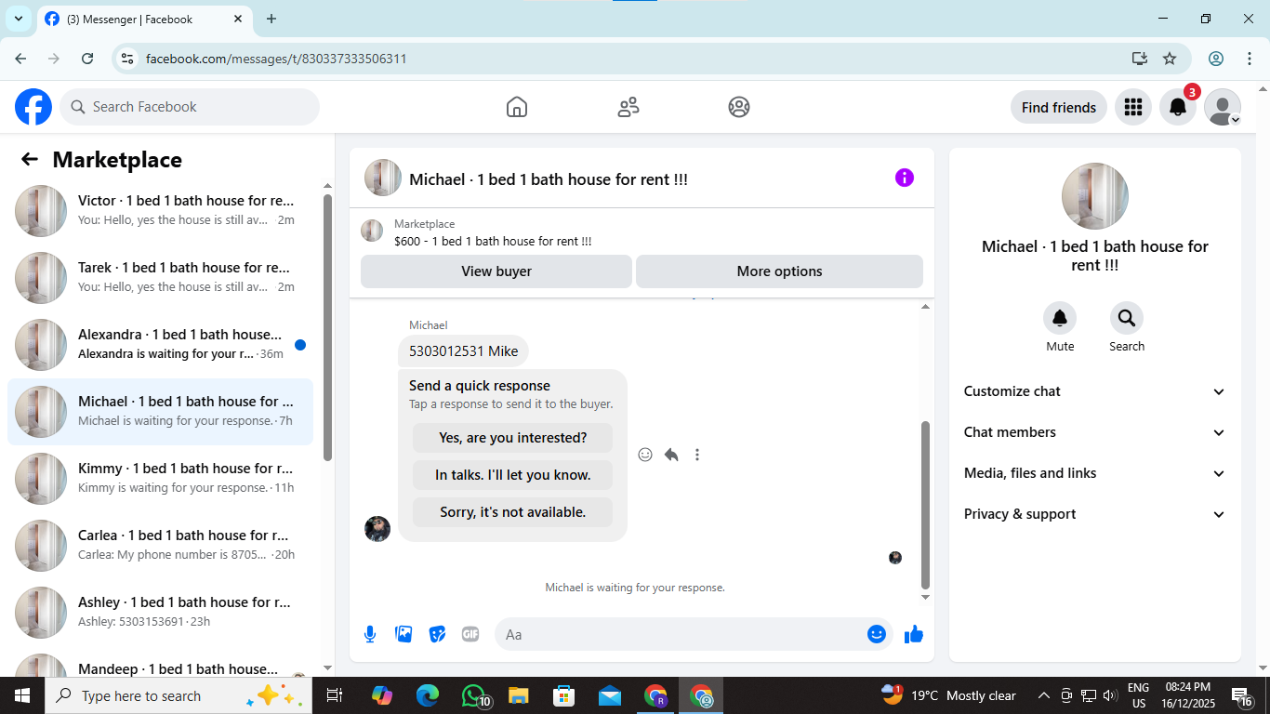Image resolution: width=1270 pixels, height=714 pixels.
Task: Reload the page
Action: (x=87, y=59)
